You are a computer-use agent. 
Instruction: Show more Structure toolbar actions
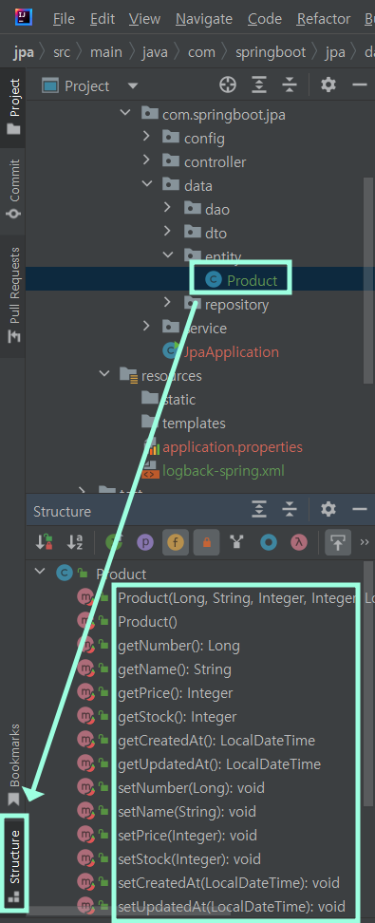point(365,543)
